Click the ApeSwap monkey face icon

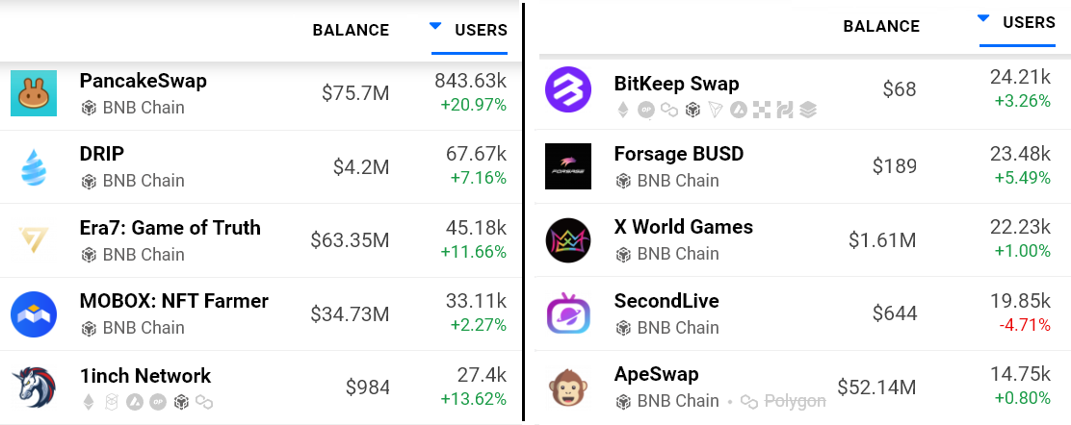click(568, 387)
